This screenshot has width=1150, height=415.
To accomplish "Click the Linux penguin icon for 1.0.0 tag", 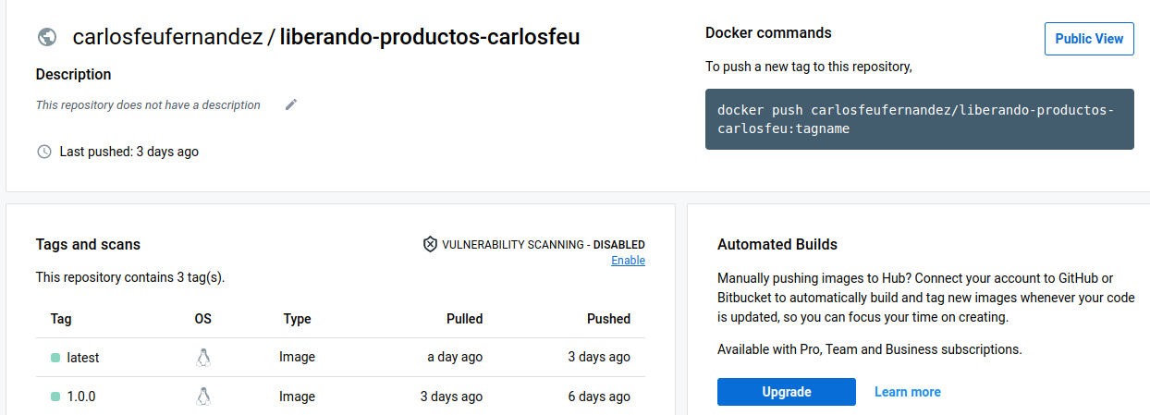I will 203,397.
